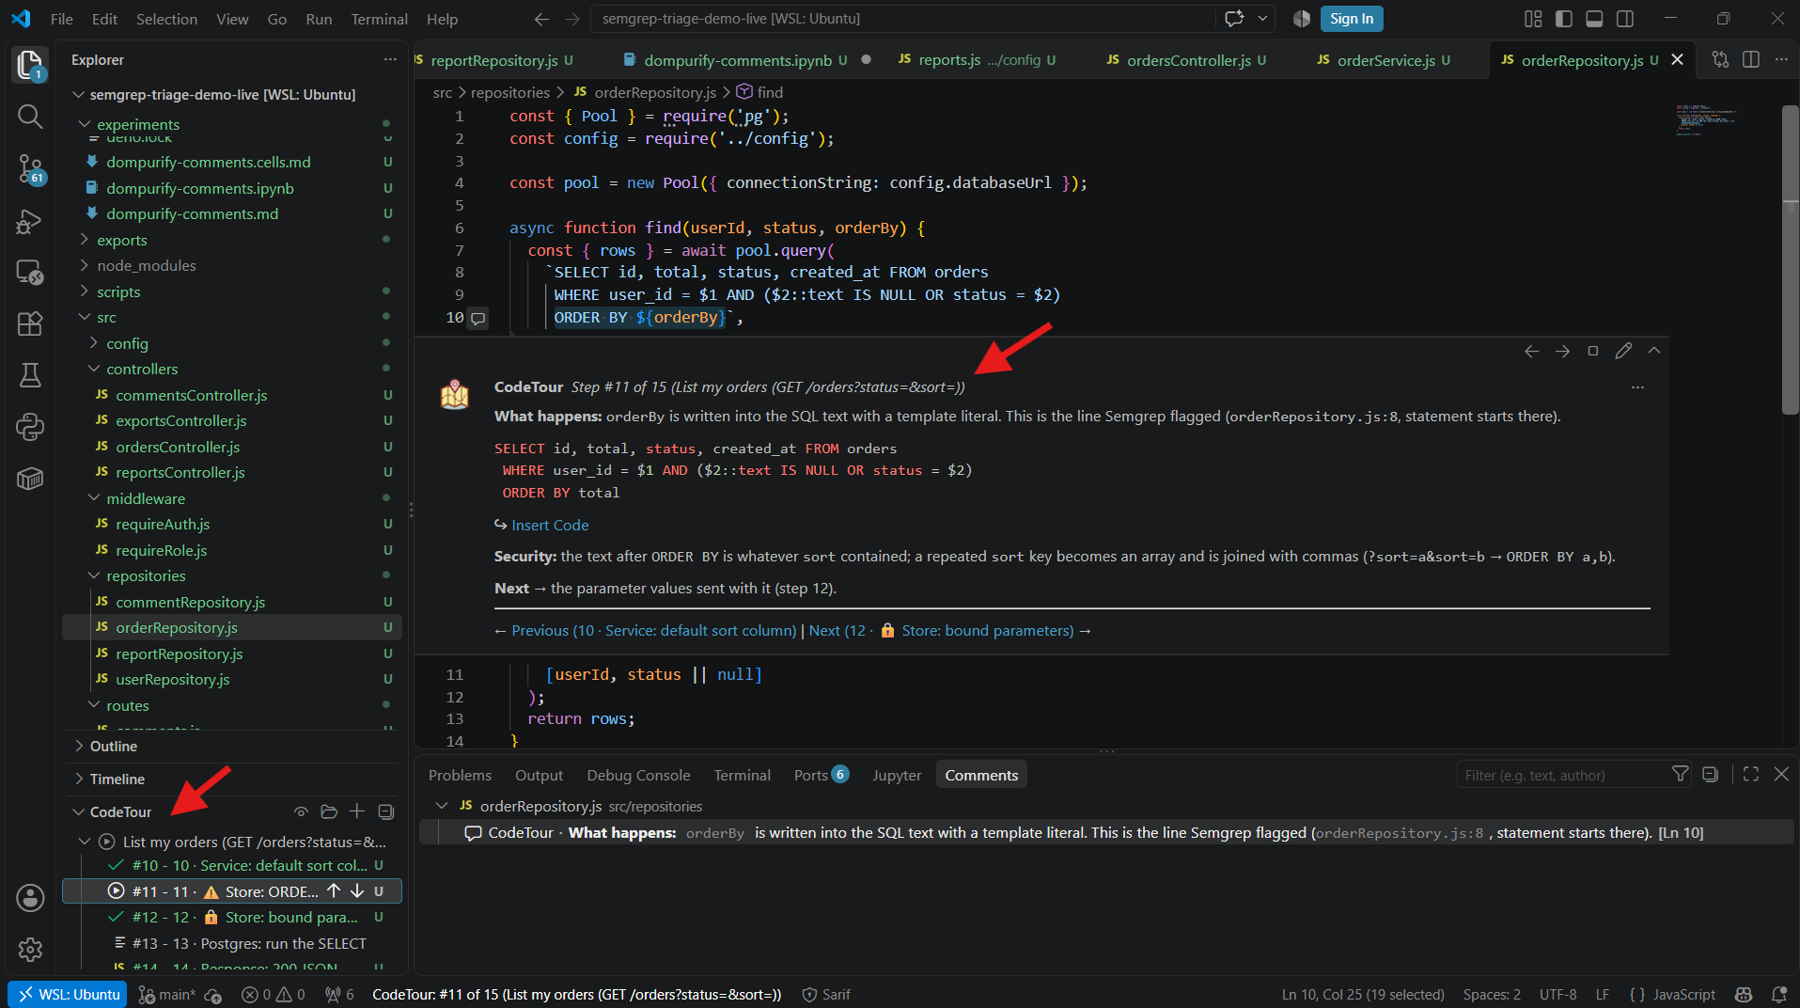Open Accounts menu in activity bar
The height and width of the screenshot is (1008, 1800).
[30, 898]
